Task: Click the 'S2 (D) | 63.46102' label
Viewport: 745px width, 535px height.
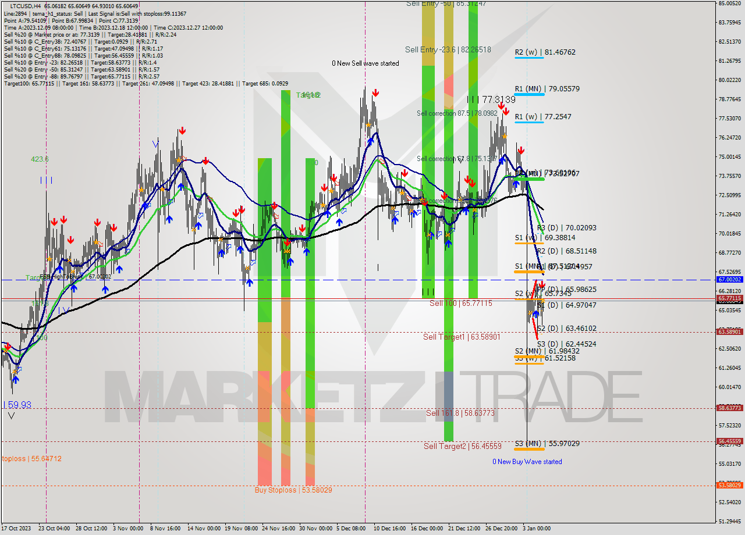Action: pos(567,329)
